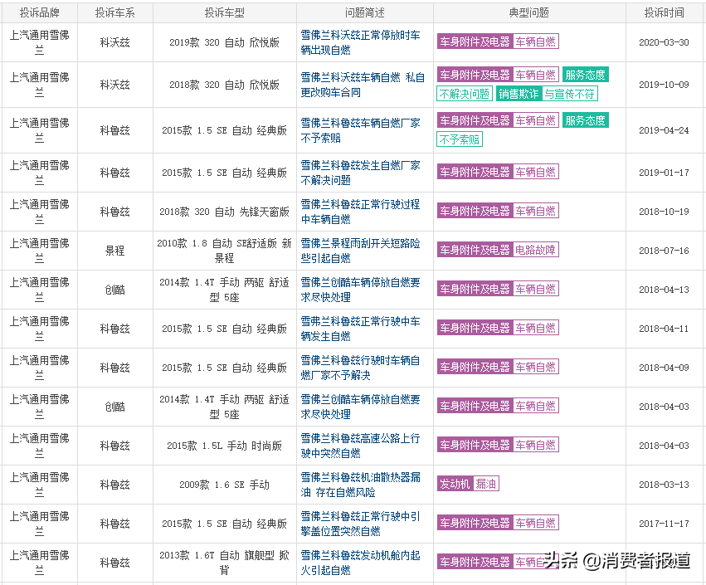The image size is (706, 585).
Task: Click the 不解决问题 tag
Action: [465, 94]
